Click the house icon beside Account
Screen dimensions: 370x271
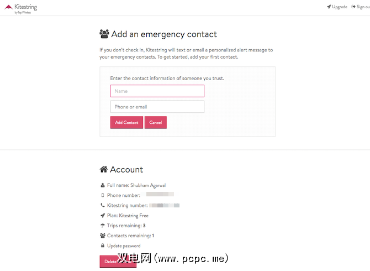tap(104, 169)
